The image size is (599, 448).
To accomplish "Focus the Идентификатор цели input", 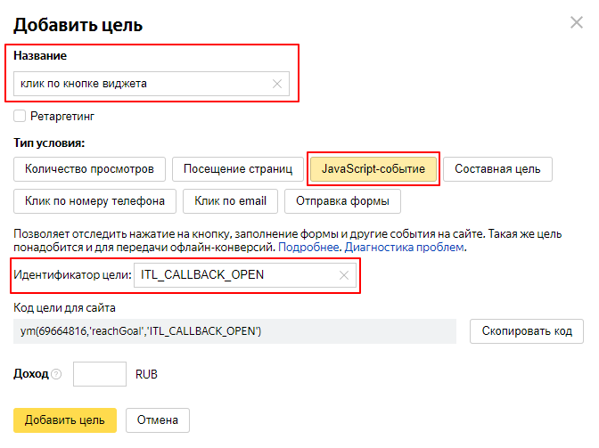I will coord(232,275).
